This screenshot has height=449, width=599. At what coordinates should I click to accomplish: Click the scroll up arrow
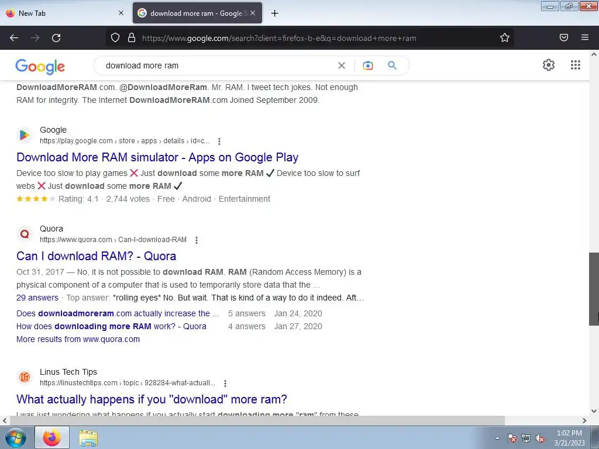pyautogui.click(x=594, y=54)
